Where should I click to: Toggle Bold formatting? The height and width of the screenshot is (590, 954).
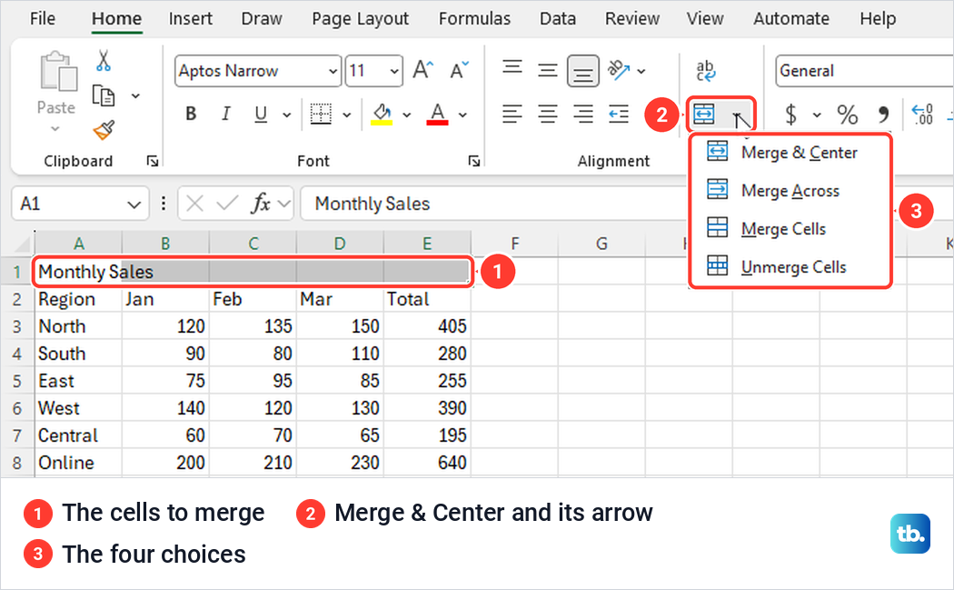click(191, 114)
